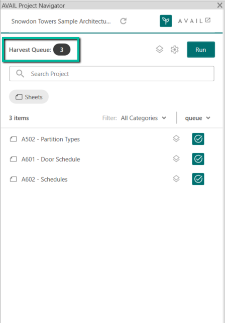Click sheet icon beside A601
Viewport: 225px width, 323px height.
click(14, 159)
